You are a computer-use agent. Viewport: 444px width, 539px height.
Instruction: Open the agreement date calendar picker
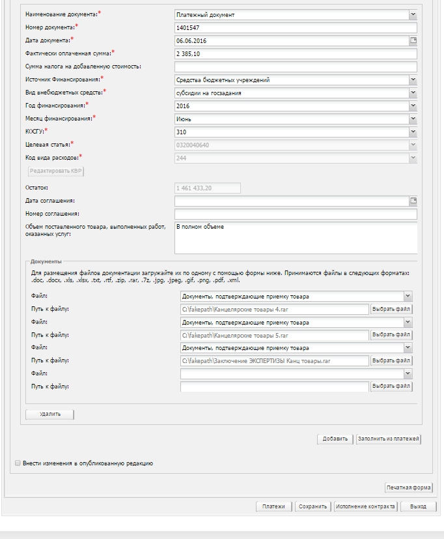tap(412, 201)
